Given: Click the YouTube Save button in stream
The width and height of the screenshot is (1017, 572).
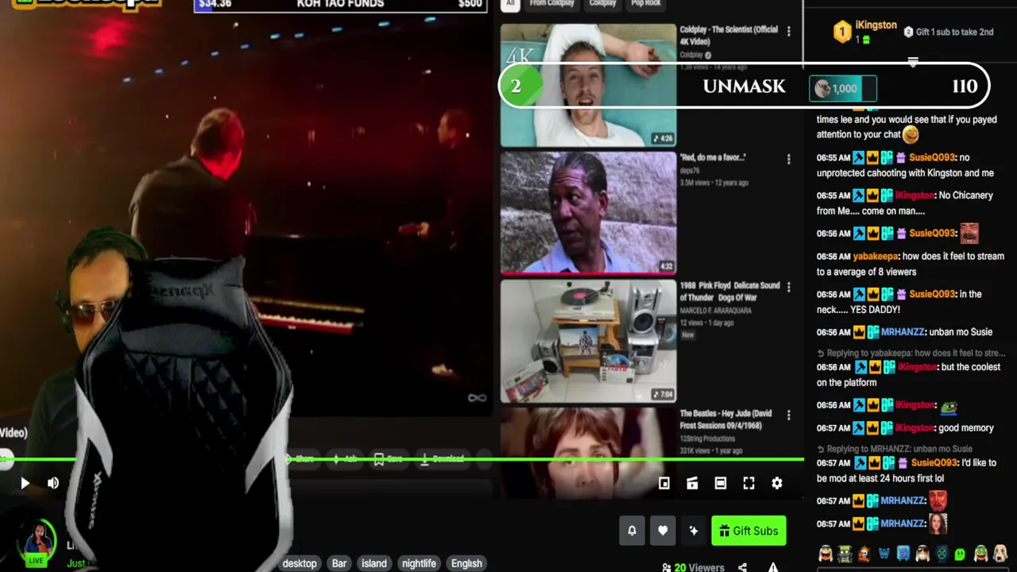Looking at the screenshot, I should pyautogui.click(x=389, y=459).
